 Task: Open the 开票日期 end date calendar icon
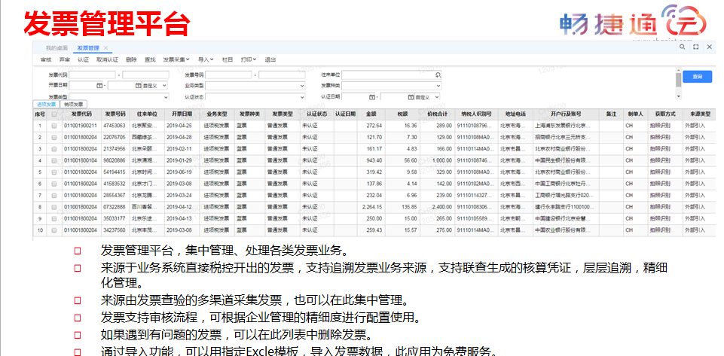click(138, 86)
